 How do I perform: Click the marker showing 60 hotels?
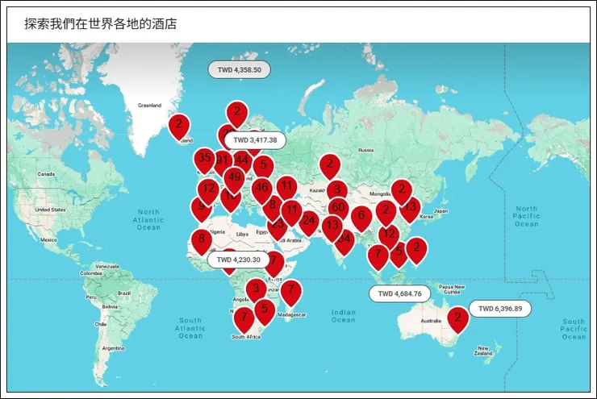pyautogui.click(x=339, y=209)
